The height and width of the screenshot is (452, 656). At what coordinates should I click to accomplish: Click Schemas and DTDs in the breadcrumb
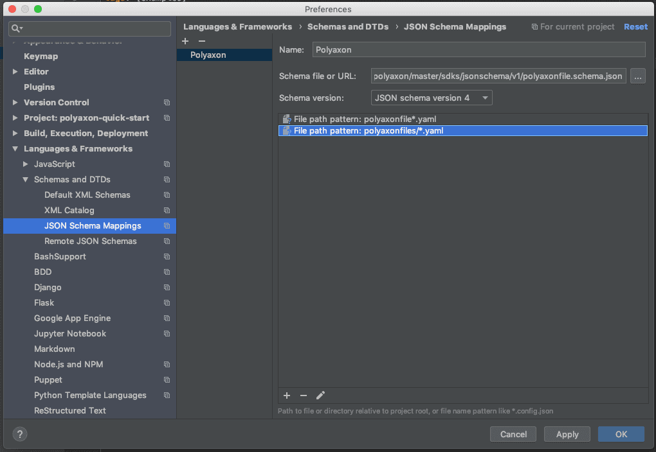pyautogui.click(x=348, y=27)
